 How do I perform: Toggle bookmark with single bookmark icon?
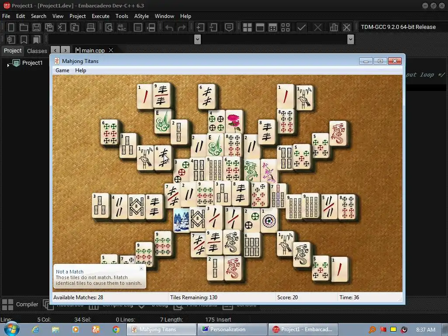tap(24, 39)
